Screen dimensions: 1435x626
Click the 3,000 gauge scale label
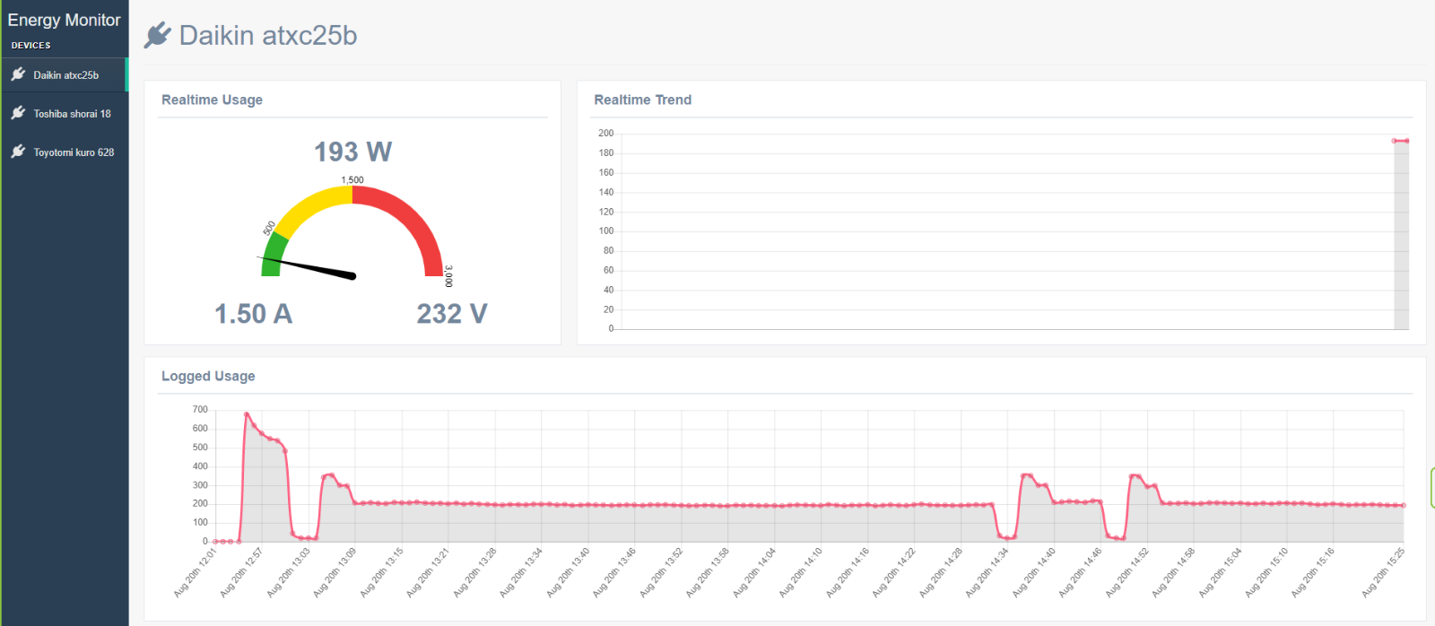tap(448, 276)
